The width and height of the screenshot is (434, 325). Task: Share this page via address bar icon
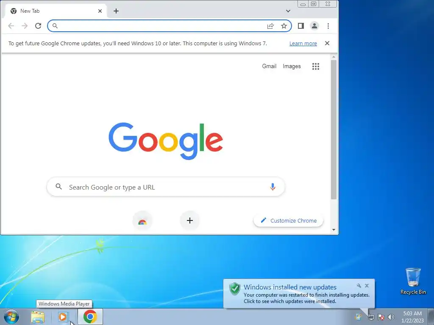click(270, 26)
